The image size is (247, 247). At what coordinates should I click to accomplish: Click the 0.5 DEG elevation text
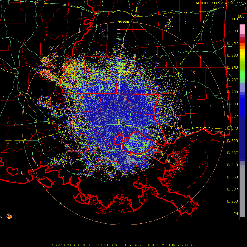pyautogui.click(x=133, y=245)
